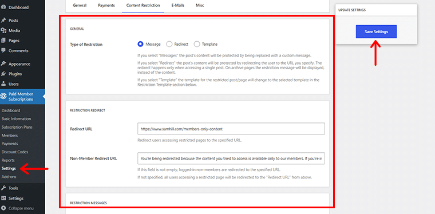Image resolution: width=435 pixels, height=214 pixels.
Task: Select the Template restriction type
Action: click(x=197, y=44)
